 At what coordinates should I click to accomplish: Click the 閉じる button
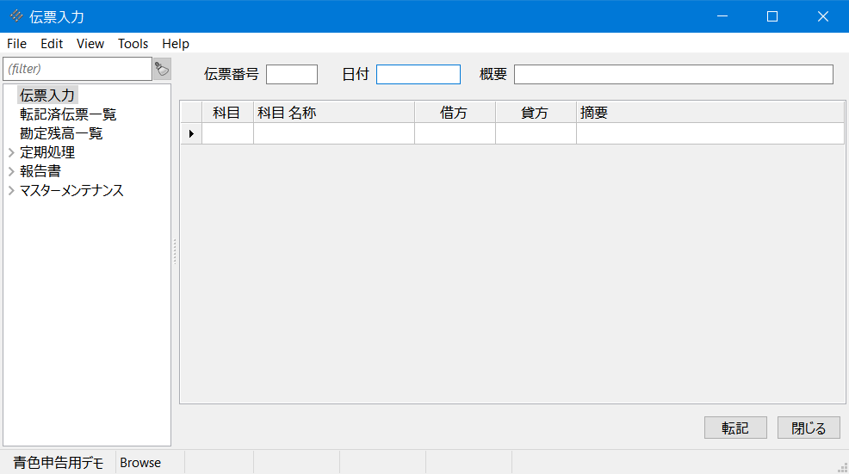click(x=808, y=428)
